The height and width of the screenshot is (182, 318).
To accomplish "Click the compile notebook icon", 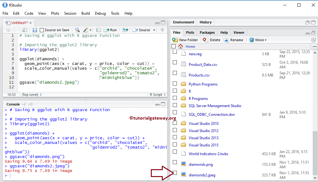I will (x=98, y=30).
